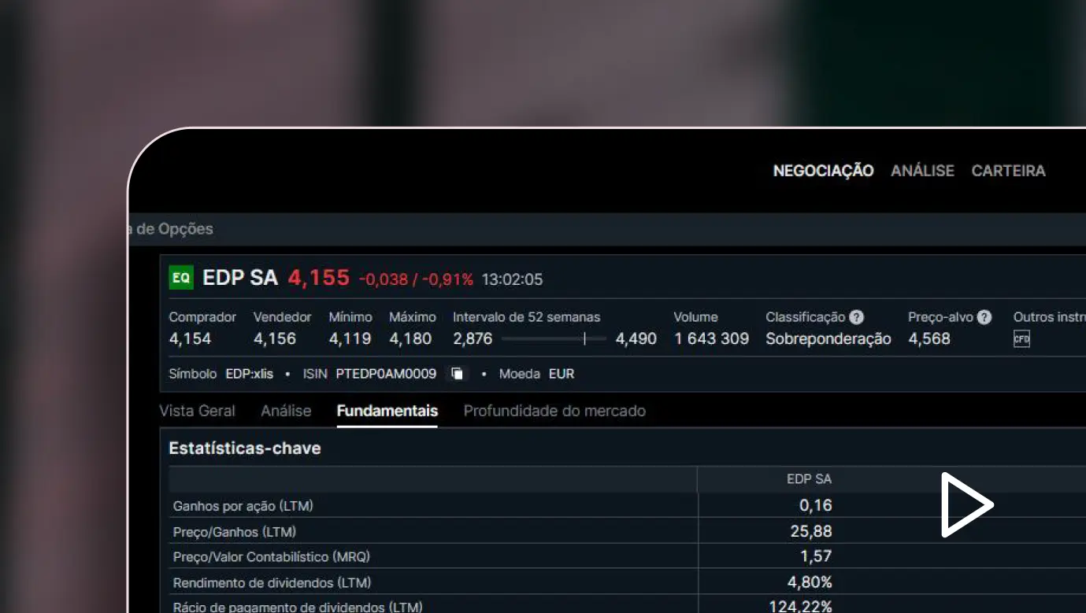Select the Ganhos por ação (LTM) row
This screenshot has height=613, width=1086.
627,505
